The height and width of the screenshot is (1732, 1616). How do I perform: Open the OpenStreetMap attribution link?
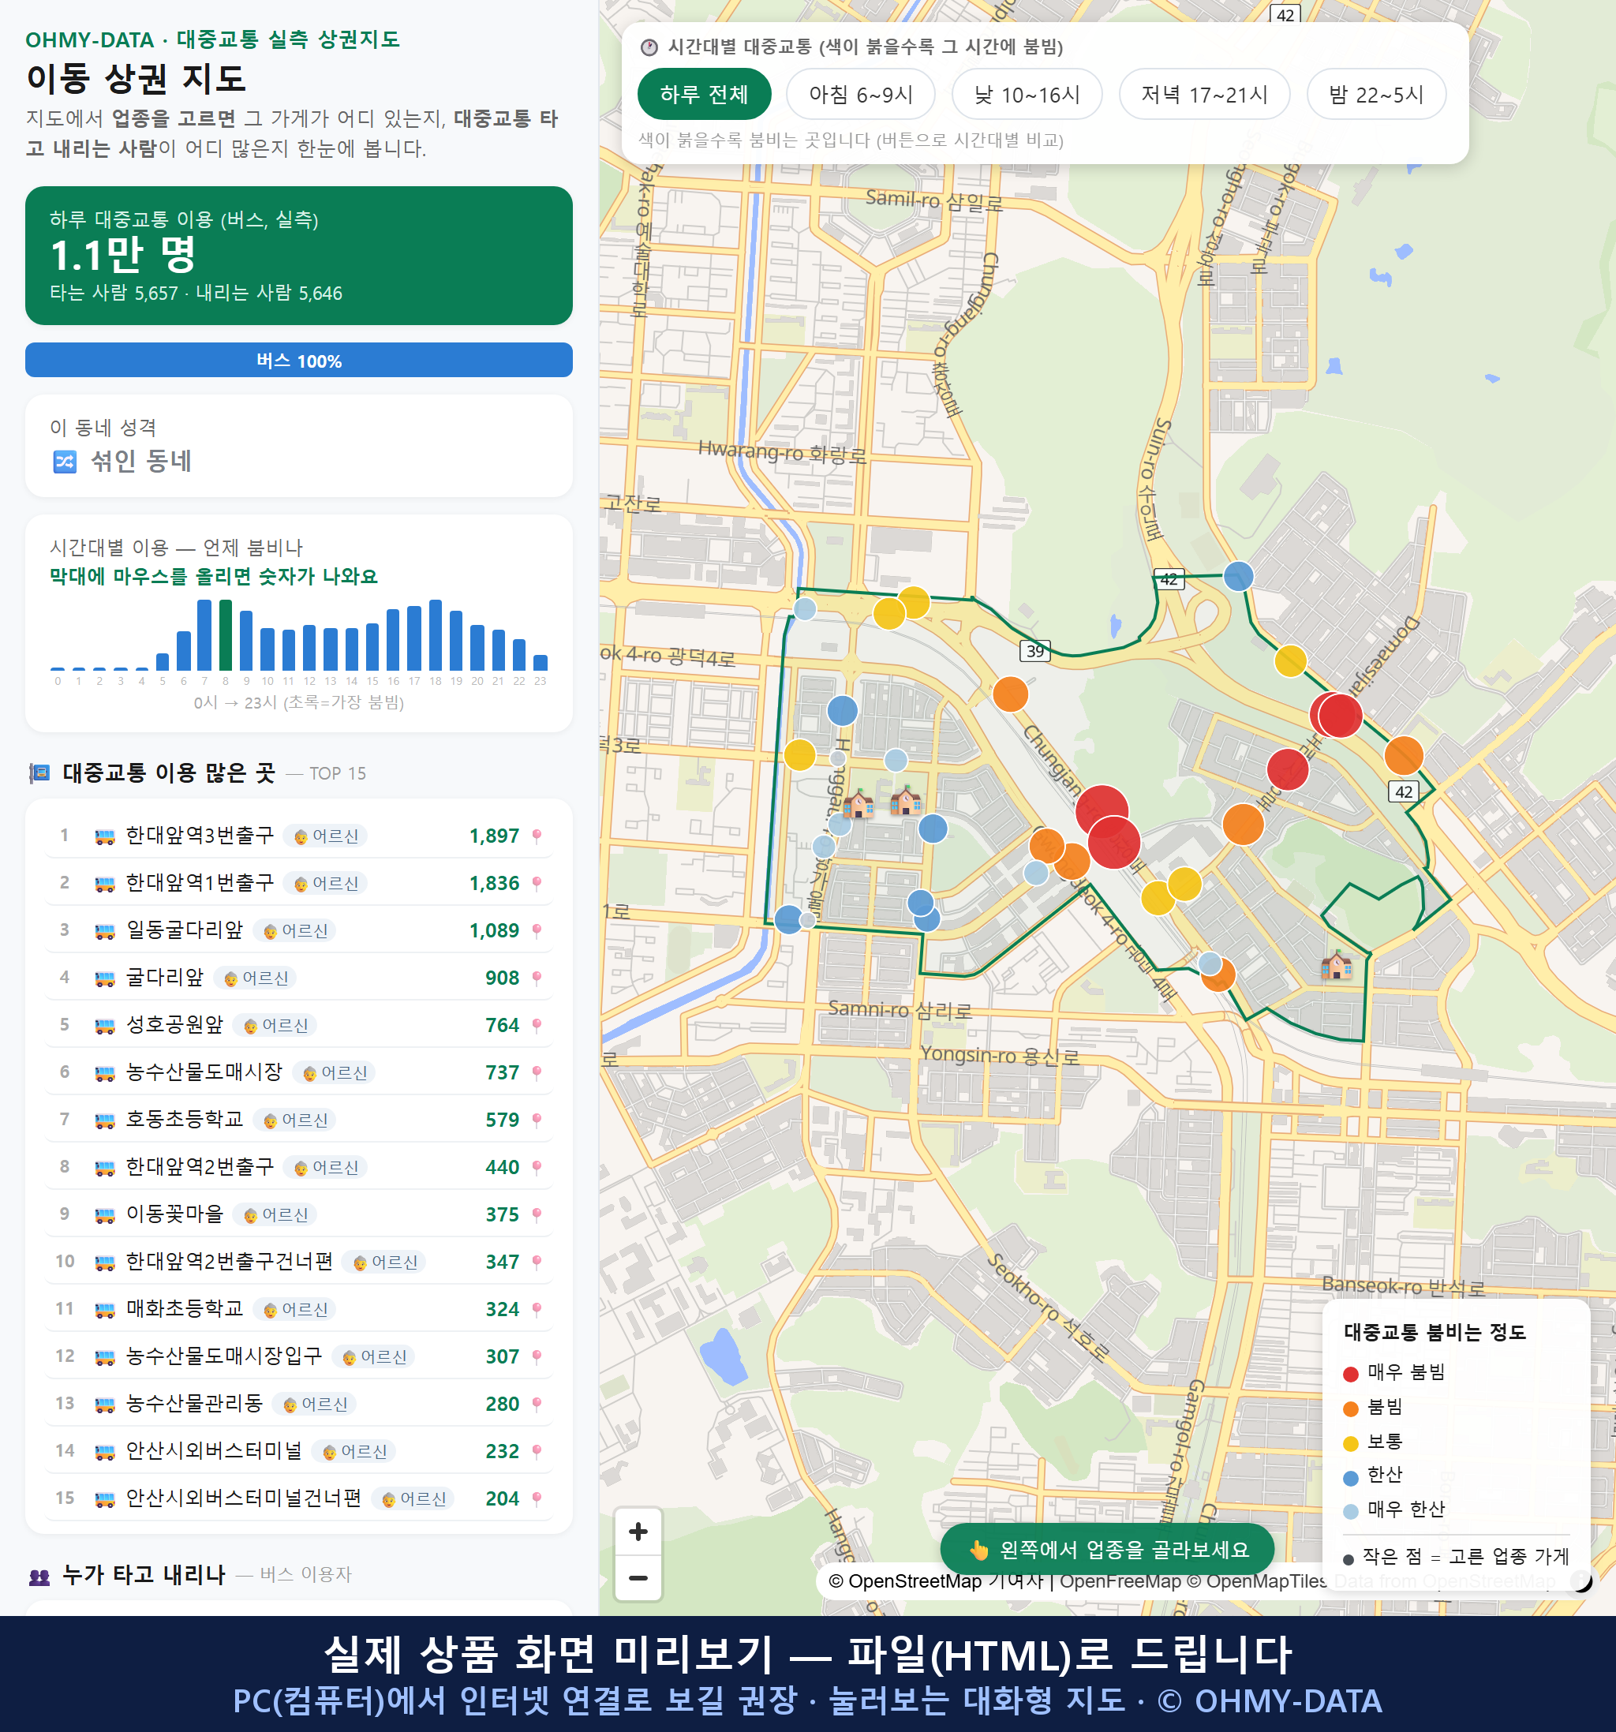pos(936,1581)
